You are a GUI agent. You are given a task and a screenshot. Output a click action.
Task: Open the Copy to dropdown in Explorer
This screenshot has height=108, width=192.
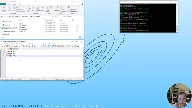[33, 9]
